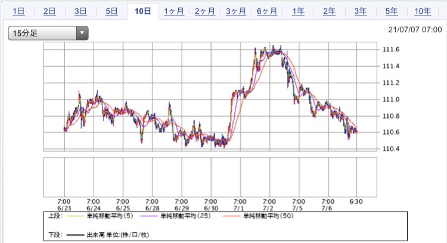Image resolution: width=447 pixels, height=243 pixels.
Task: Show the 2年 chart range
Action: click(x=329, y=11)
